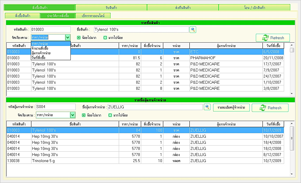
Task: Click Refresh in the รายชื่อผู้แทนจำหน่าย section
Action: click(270, 108)
